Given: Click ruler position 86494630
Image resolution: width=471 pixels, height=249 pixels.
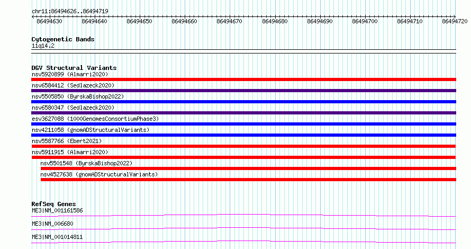Looking at the screenshot, I should 50,21.
